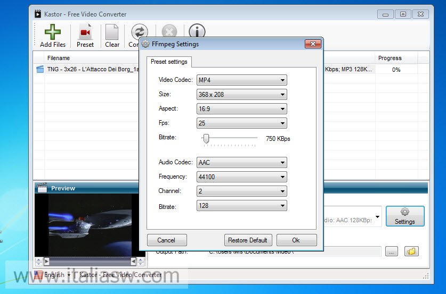Open the Aspect dropdown showing 16:9
Viewport: 446px width, 294px height.
[241, 108]
